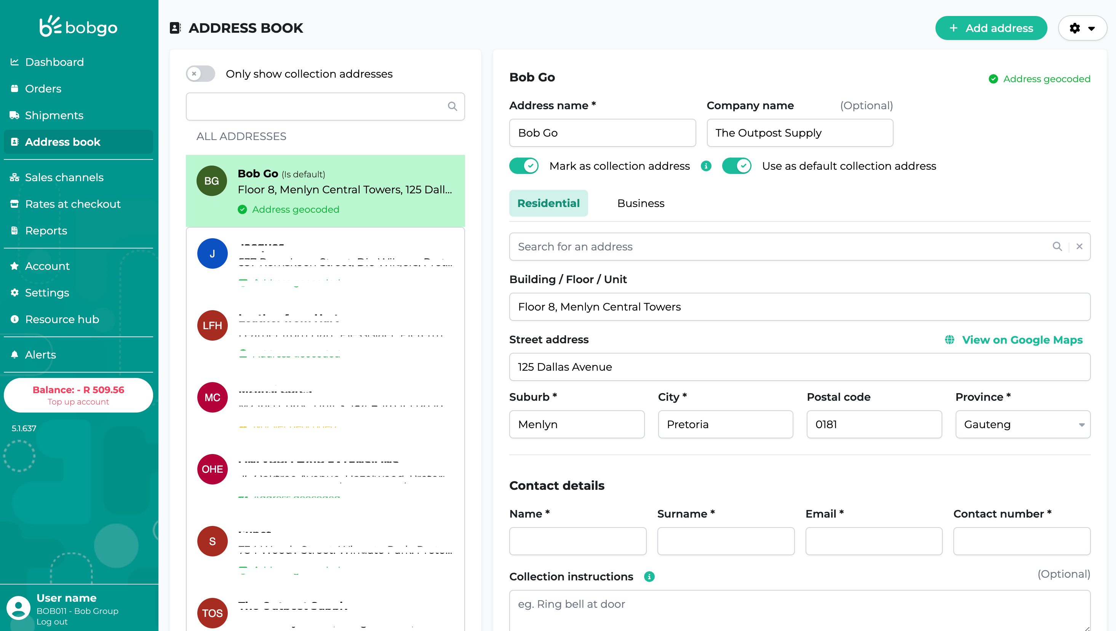This screenshot has height=631, width=1116.
Task: Click the search magnifier in address list
Action: [x=452, y=106]
